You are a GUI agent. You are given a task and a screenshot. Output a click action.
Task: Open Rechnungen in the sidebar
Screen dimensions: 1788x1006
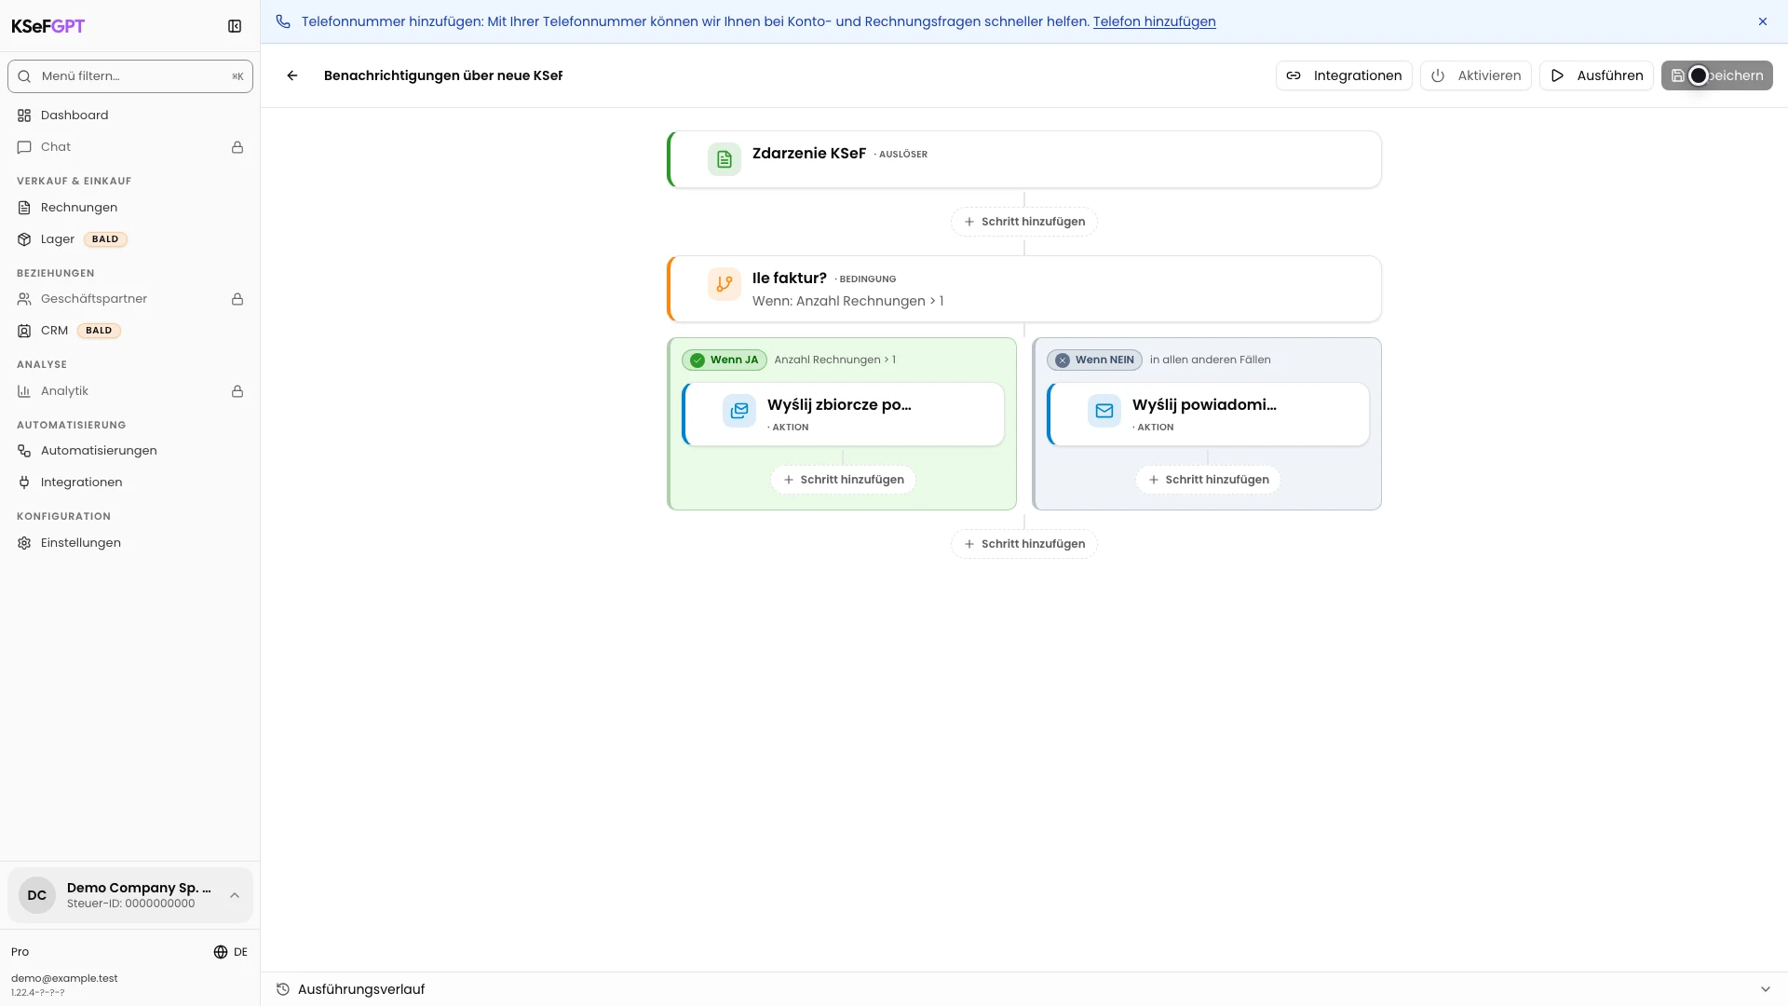click(130, 208)
